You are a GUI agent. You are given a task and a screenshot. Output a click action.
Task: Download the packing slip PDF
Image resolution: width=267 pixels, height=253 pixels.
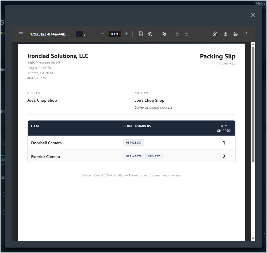226,34
